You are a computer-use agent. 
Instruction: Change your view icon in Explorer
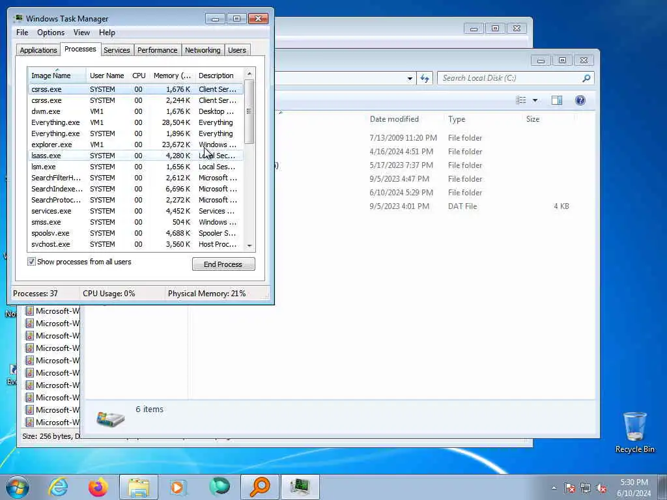[x=521, y=100]
